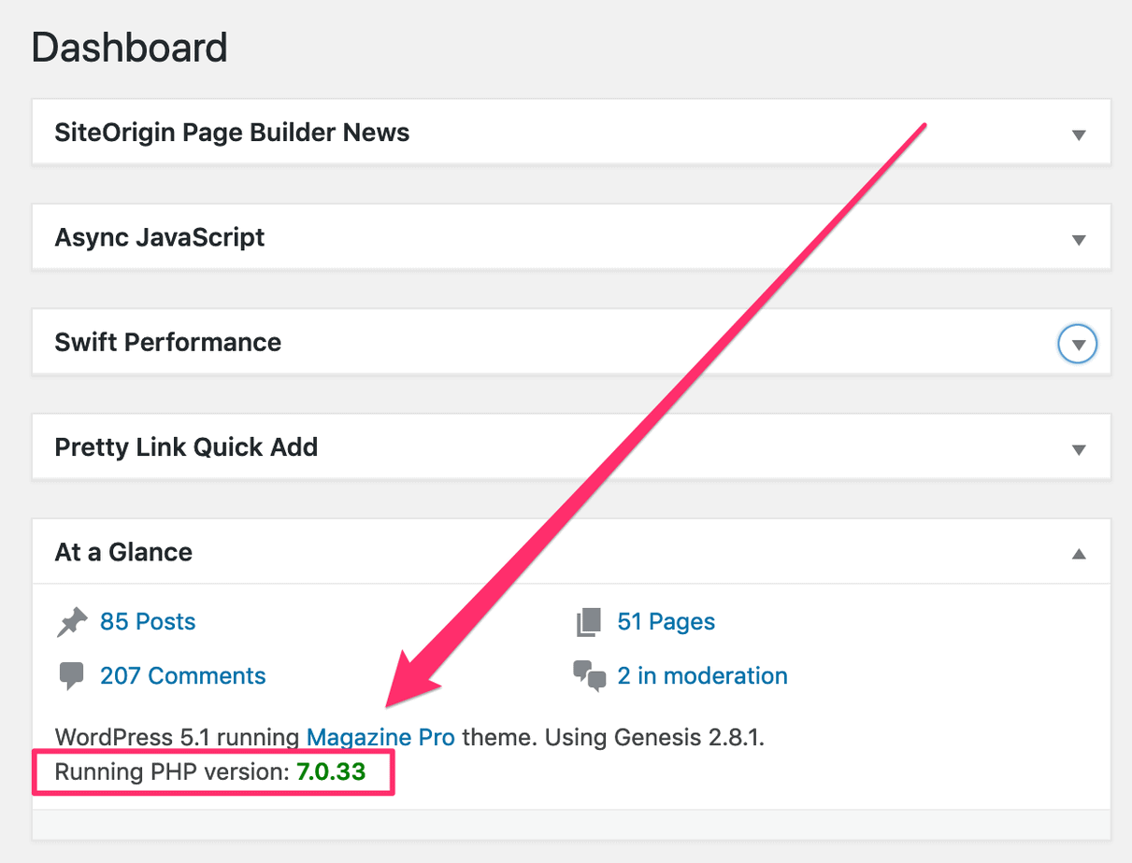Click the Swift Performance widget title
1132x863 pixels.
(168, 343)
